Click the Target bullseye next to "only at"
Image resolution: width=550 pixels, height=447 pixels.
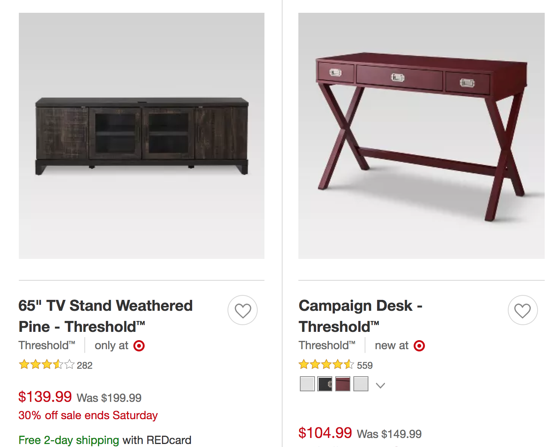[x=139, y=346]
